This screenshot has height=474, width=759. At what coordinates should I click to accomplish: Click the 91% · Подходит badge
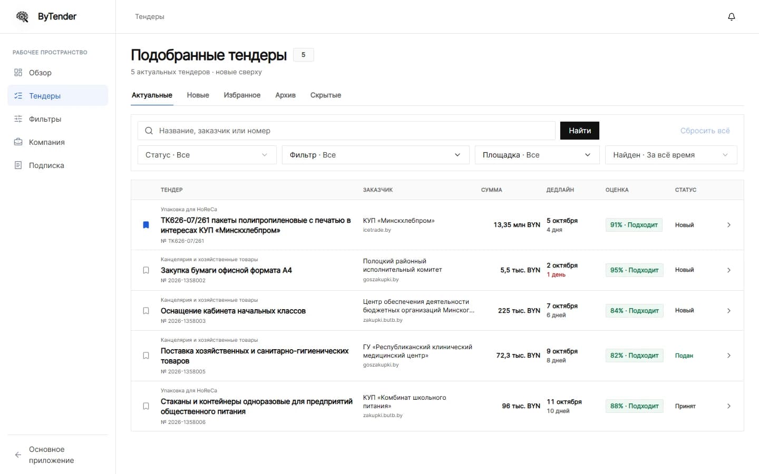[634, 225]
